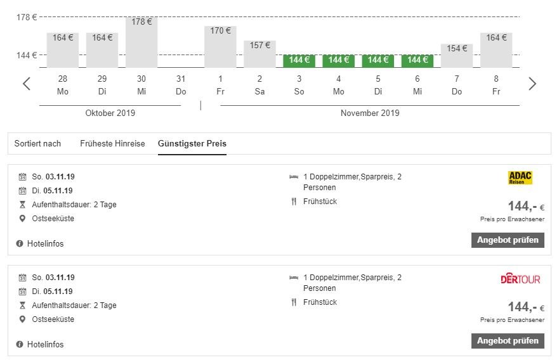Pick the green 144 € bar on Sunday 3
559x360 pixels.
click(x=299, y=60)
